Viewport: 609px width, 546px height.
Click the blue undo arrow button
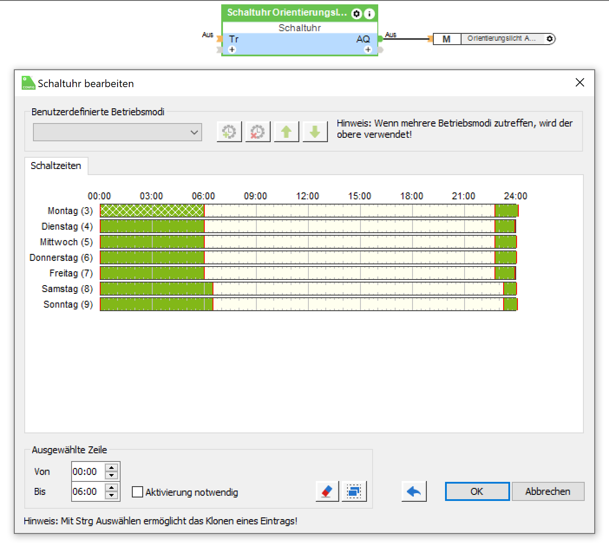414,491
